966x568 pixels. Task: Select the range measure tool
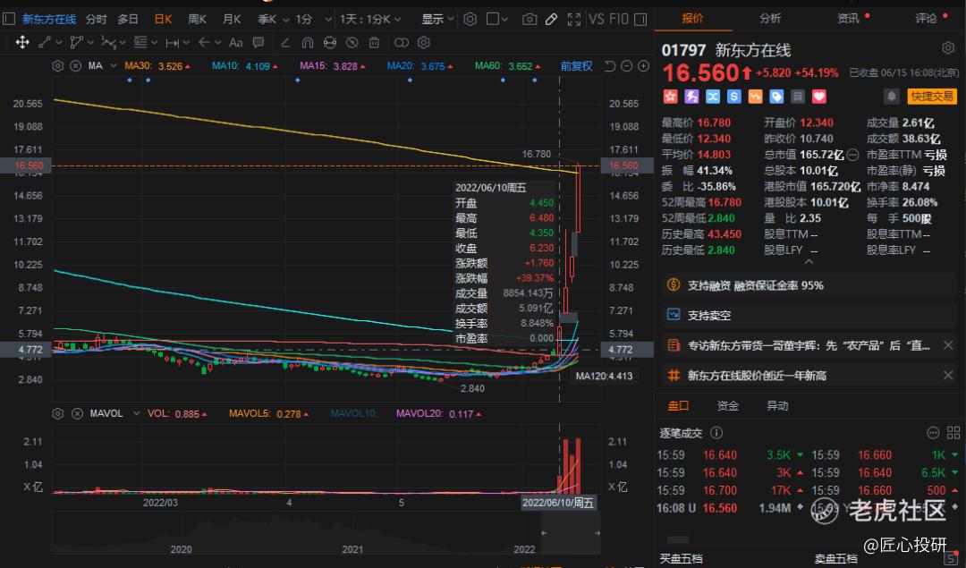173,43
